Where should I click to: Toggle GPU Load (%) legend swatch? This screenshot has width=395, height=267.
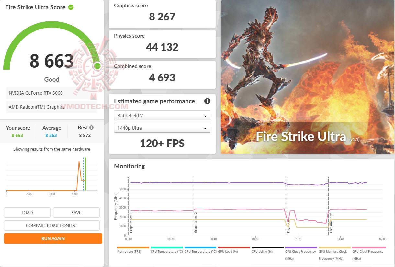pos(234,247)
